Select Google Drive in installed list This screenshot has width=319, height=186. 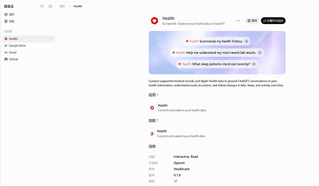pos(29,46)
